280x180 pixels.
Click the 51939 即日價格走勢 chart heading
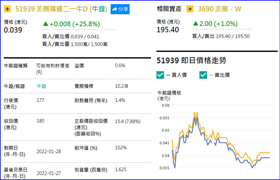click(x=192, y=60)
